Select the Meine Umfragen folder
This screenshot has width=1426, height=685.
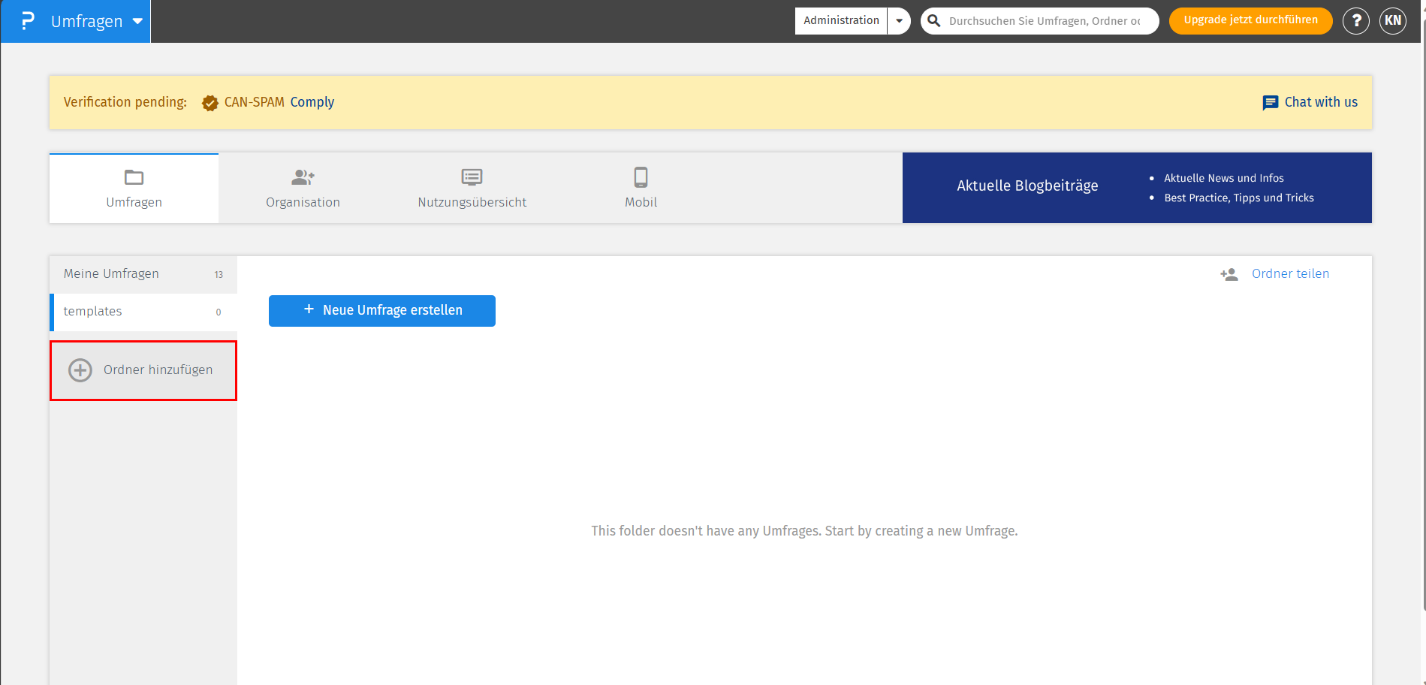143,274
